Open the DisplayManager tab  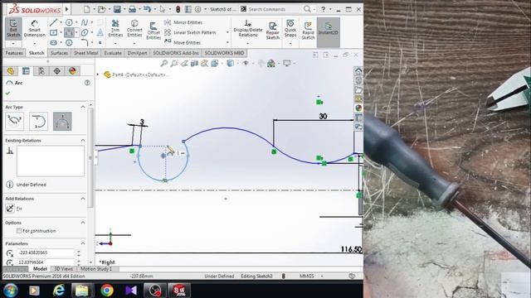(x=72, y=71)
